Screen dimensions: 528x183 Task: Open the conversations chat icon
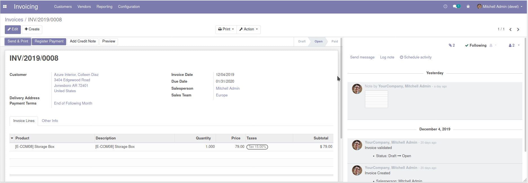455,6
